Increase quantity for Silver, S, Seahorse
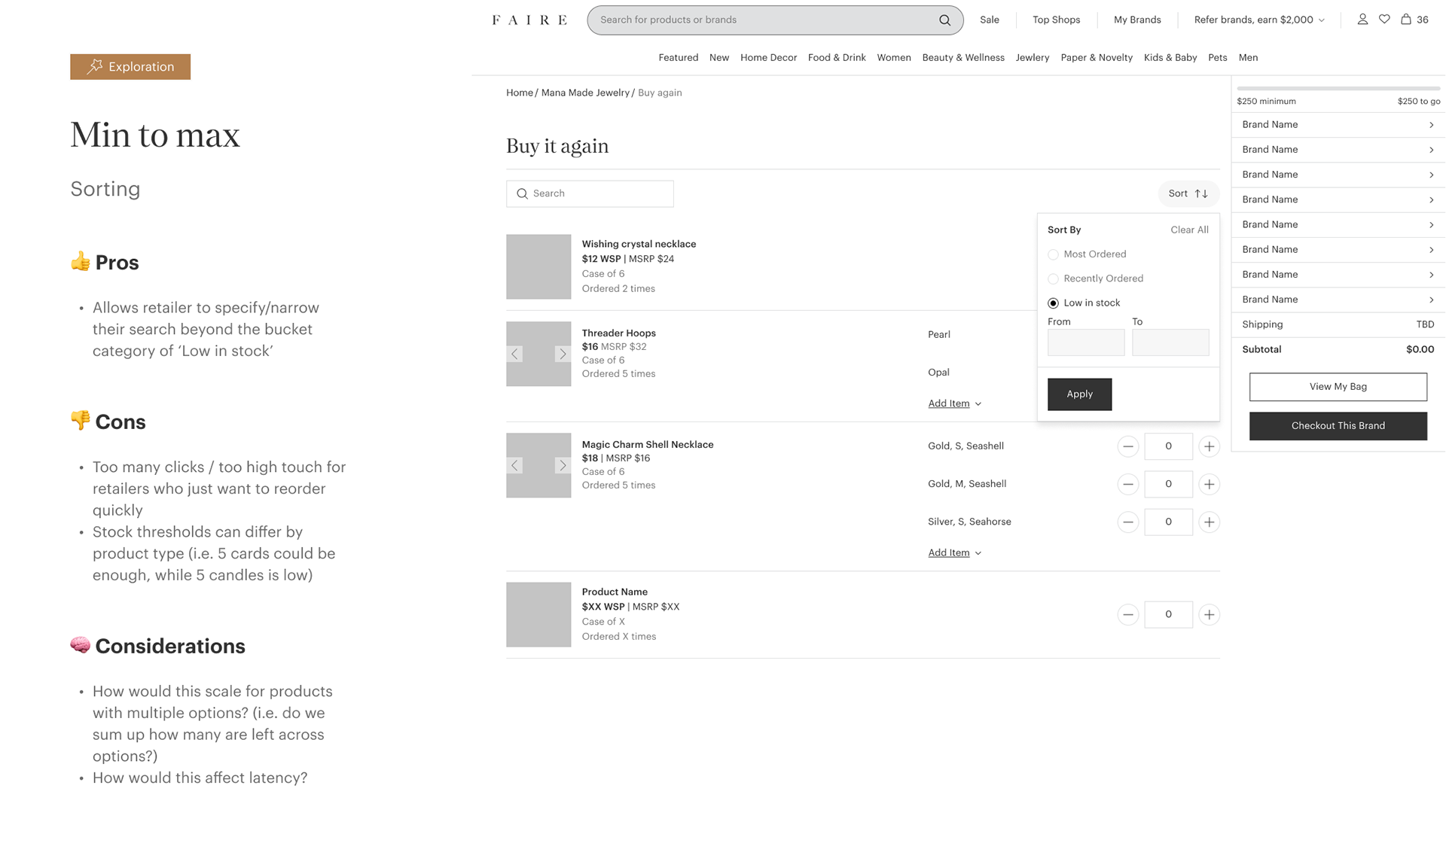 pyautogui.click(x=1209, y=522)
